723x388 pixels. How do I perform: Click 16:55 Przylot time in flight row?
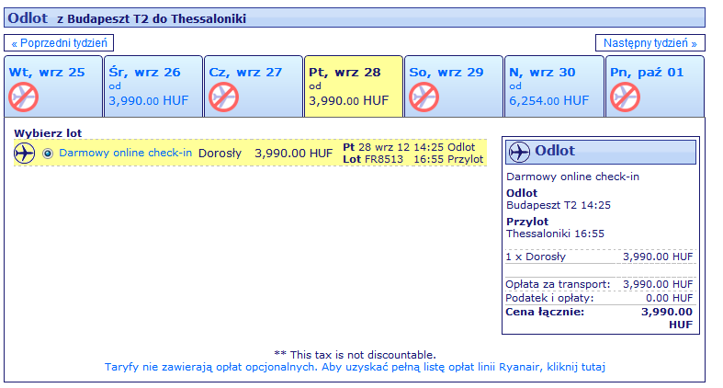[x=448, y=159]
